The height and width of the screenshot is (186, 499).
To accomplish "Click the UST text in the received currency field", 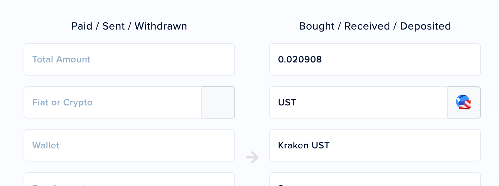I will (x=287, y=102).
